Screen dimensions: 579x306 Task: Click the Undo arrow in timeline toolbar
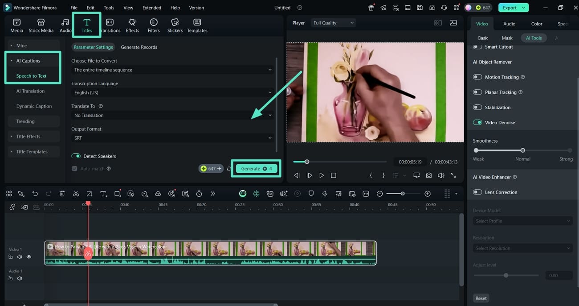tap(35, 194)
